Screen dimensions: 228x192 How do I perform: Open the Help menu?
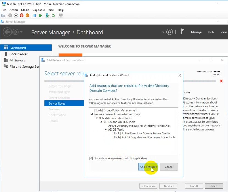pyautogui.click(x=61, y=10)
